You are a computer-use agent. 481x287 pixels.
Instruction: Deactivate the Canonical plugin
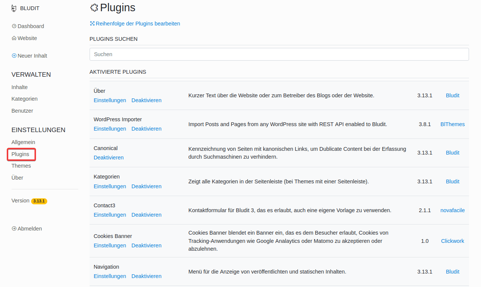tap(108, 158)
